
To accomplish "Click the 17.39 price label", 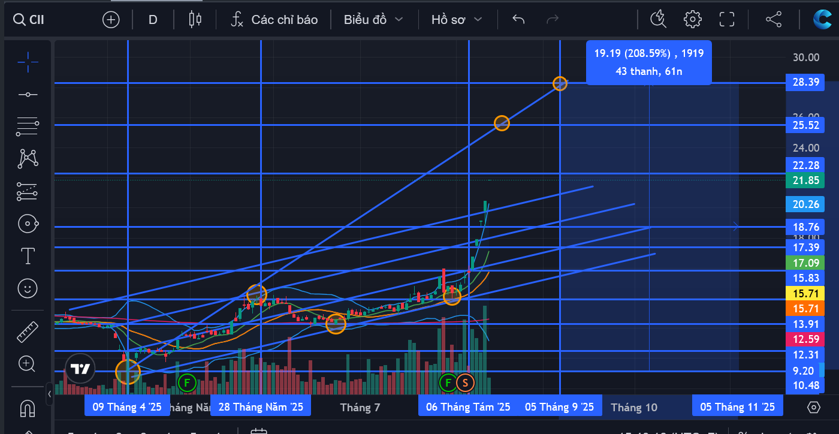I will [x=805, y=247].
